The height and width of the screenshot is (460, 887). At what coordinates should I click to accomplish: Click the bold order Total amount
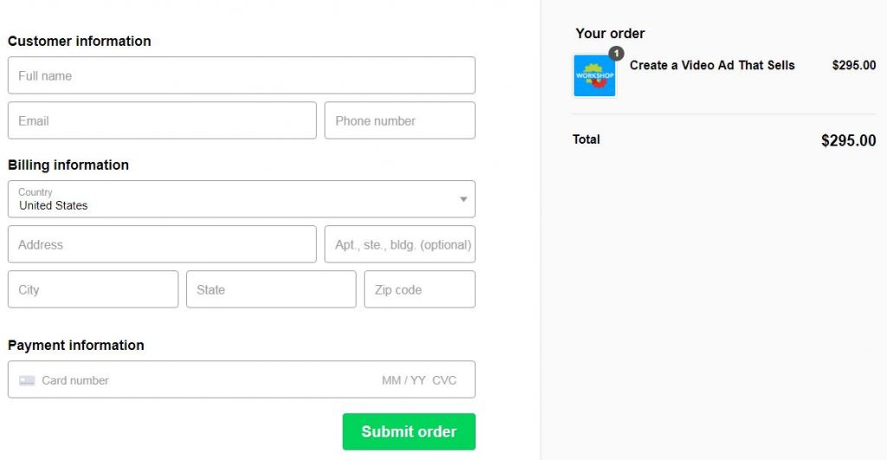point(848,140)
